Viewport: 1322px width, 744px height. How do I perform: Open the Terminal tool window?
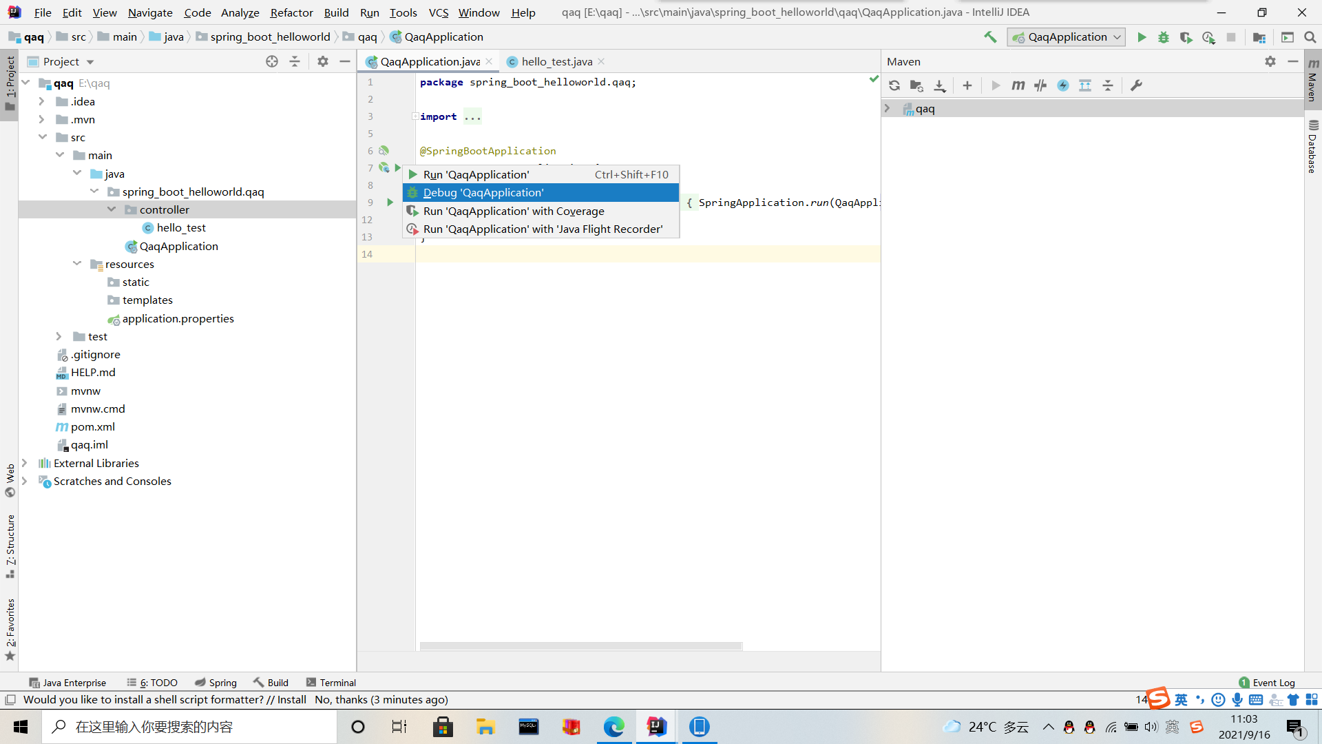331,683
